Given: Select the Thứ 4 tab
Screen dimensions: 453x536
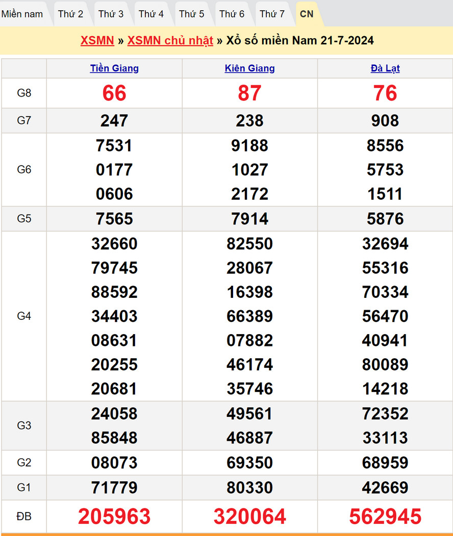Looking at the screenshot, I should tap(151, 14).
